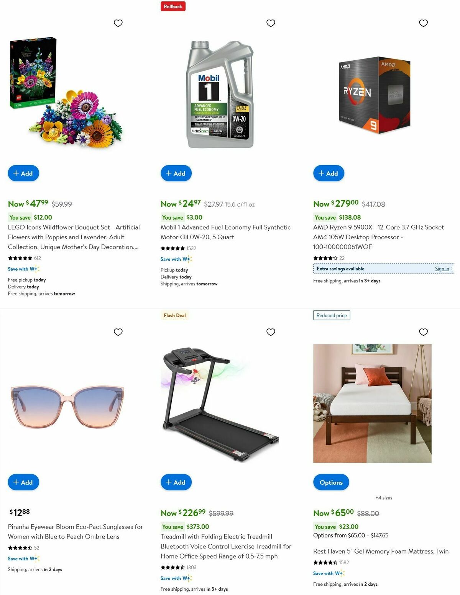The width and height of the screenshot is (460, 595).
Task: Click the heart icon on the Rest Haven mattress
Action: pyautogui.click(x=423, y=332)
